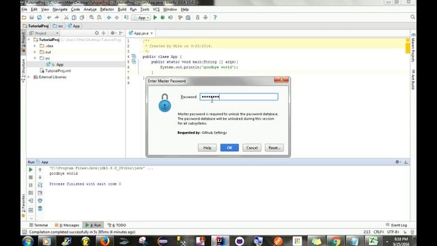Click the src breadcrumb in navigation bar
Image resolution: width=437 pixels, height=246 pixels.
[58, 26]
